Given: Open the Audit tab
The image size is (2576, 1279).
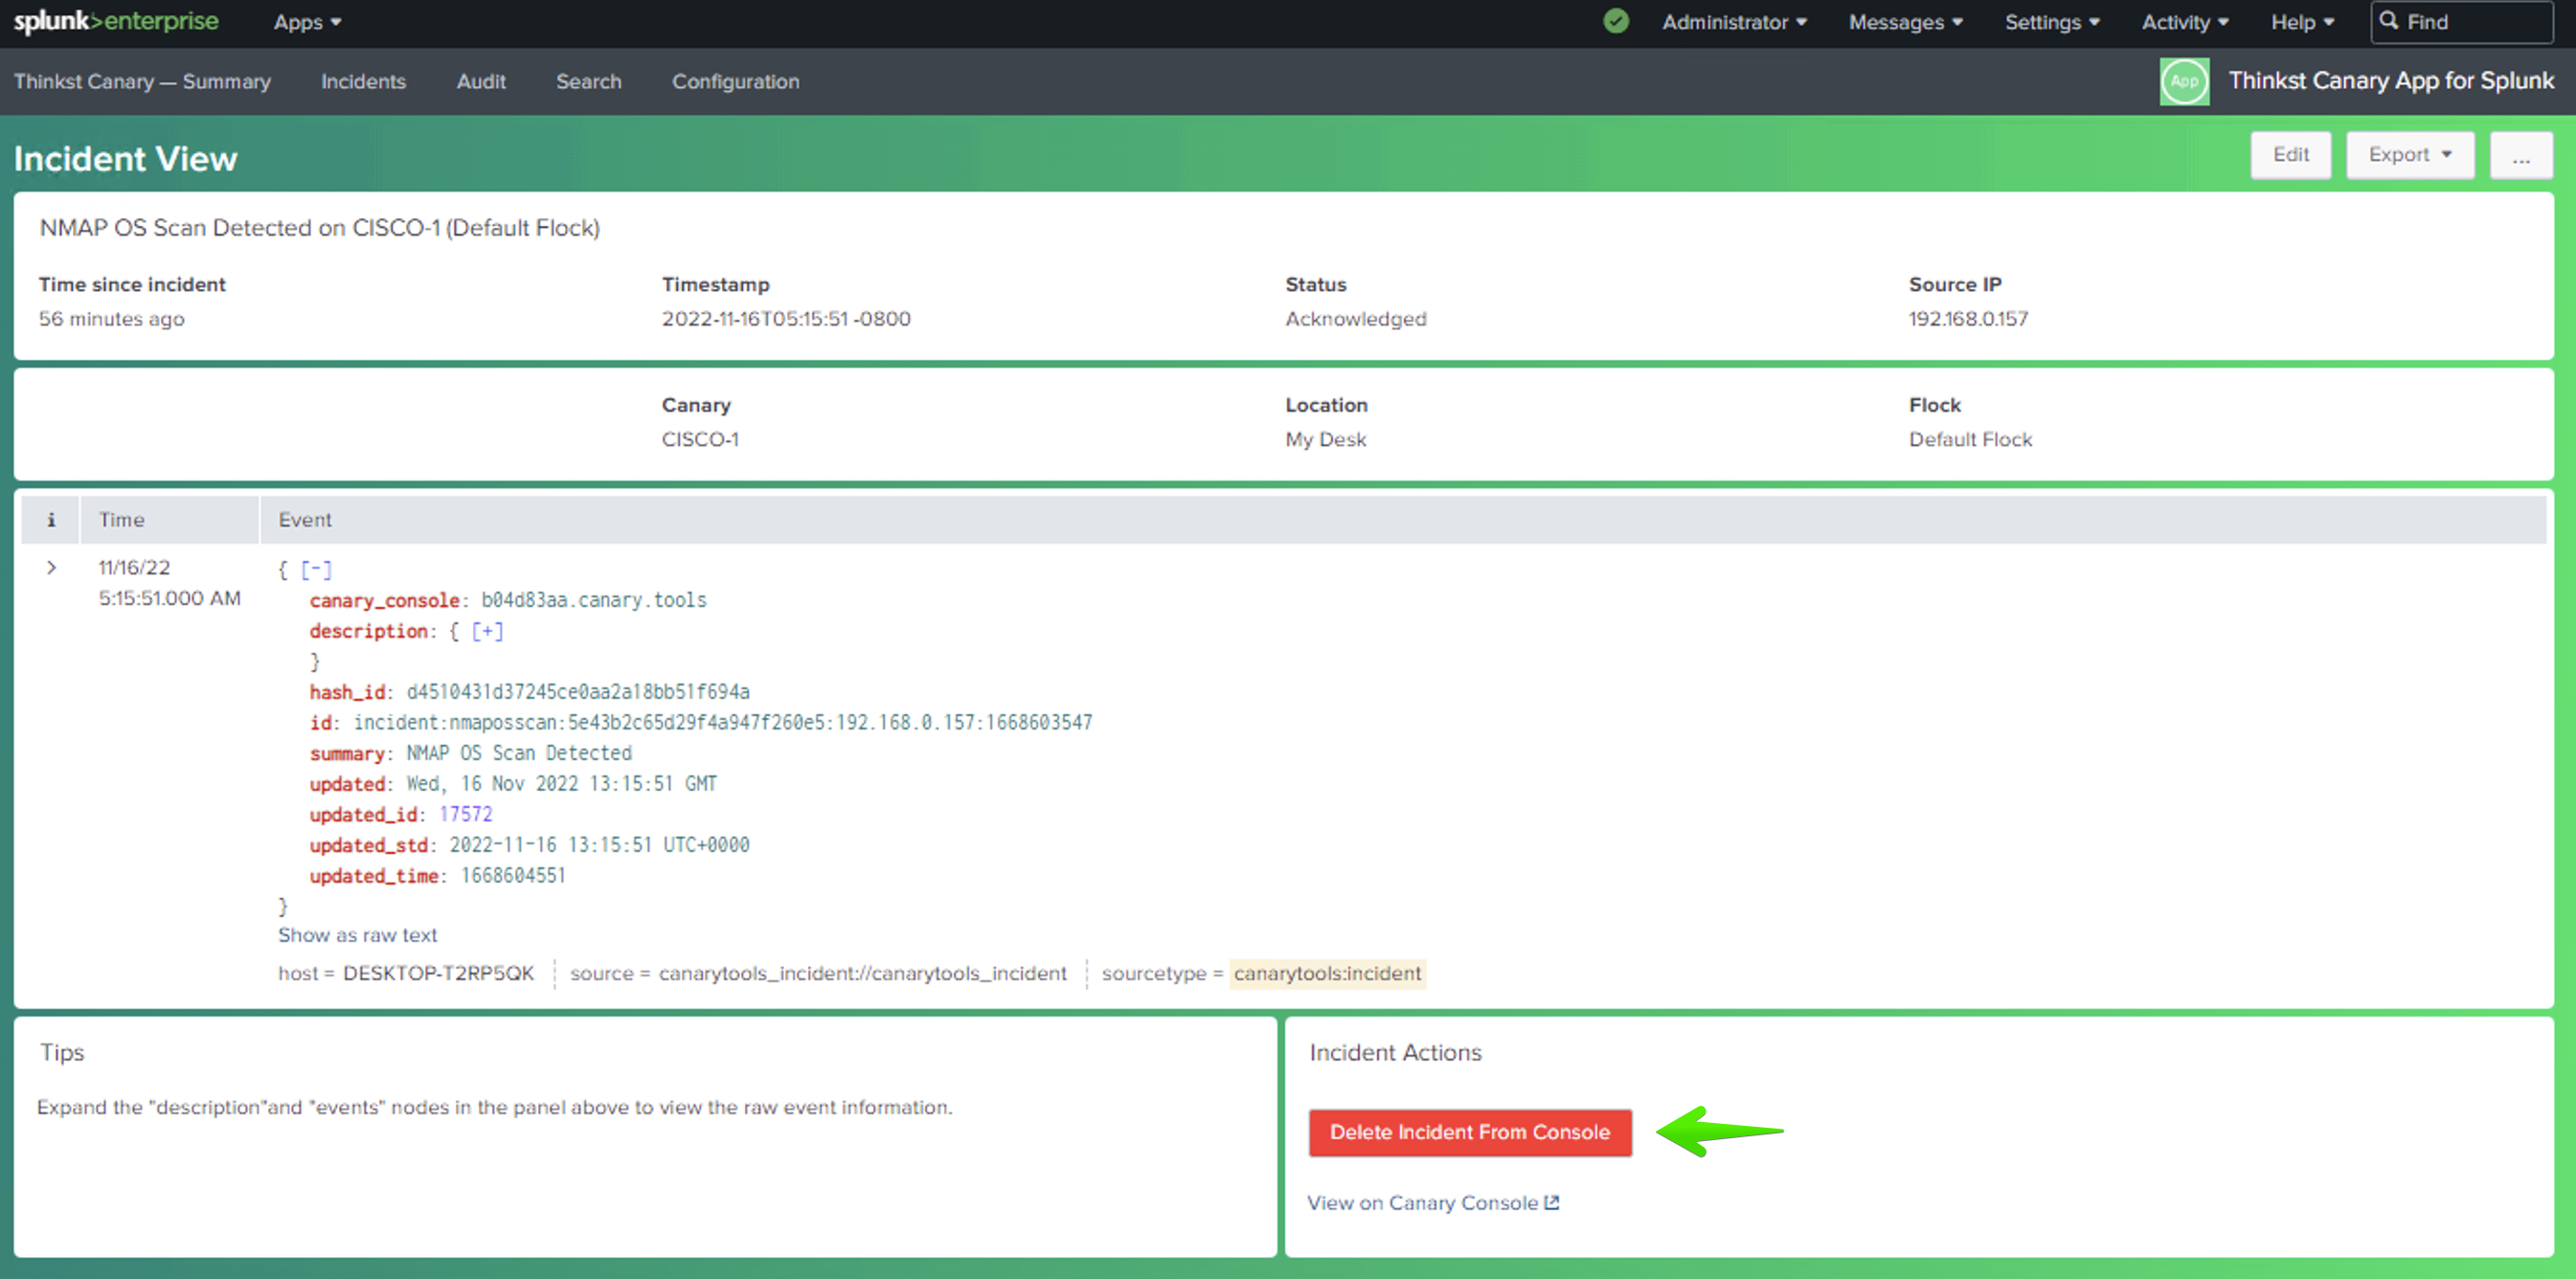Looking at the screenshot, I should 481,82.
